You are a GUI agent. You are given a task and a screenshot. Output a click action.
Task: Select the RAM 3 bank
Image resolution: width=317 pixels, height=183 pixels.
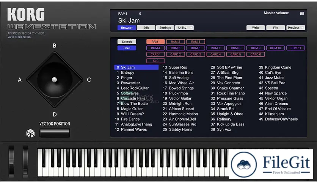(x=196, y=42)
